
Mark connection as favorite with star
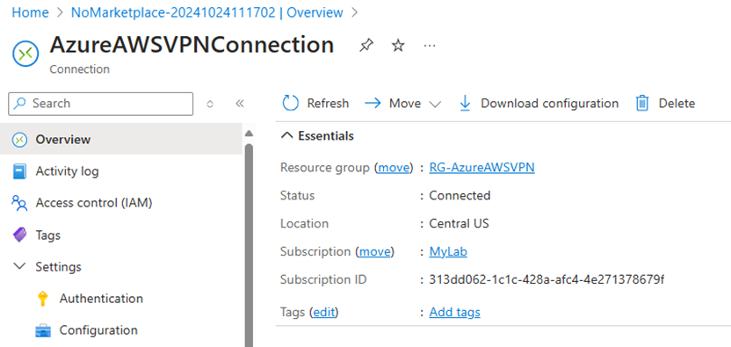(398, 45)
